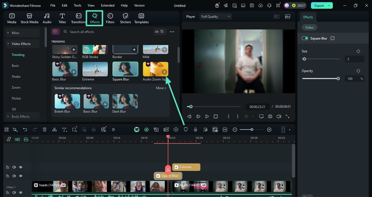Add a marker with the shield icon
This screenshot has width=372, height=197.
tap(186, 130)
